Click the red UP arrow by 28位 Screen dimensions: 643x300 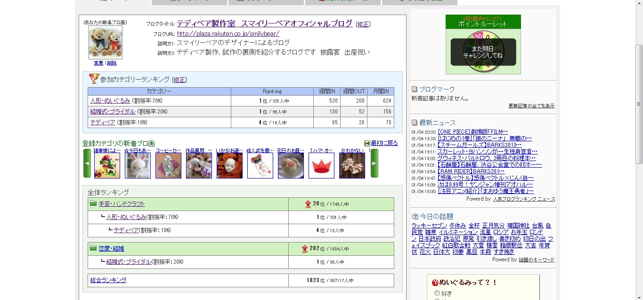[308, 204]
